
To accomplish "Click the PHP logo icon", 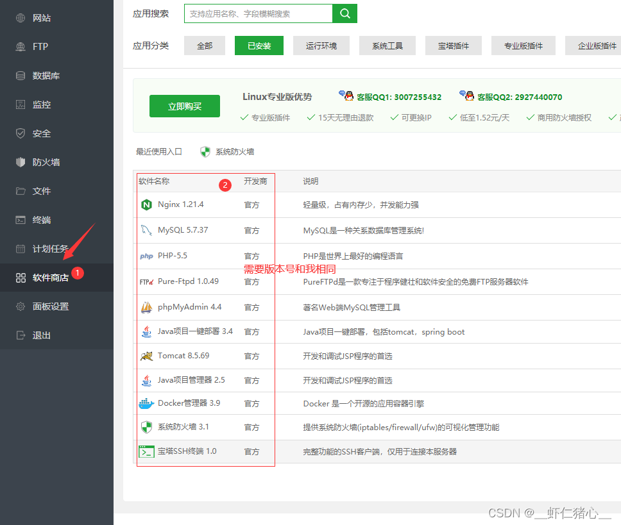I will tap(146, 256).
